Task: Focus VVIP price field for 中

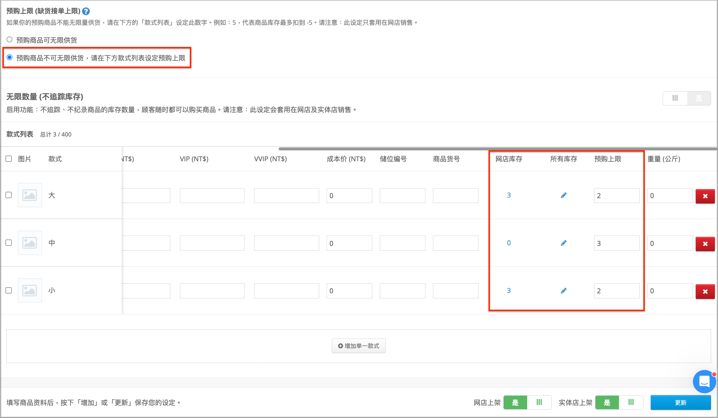Action: click(x=287, y=243)
